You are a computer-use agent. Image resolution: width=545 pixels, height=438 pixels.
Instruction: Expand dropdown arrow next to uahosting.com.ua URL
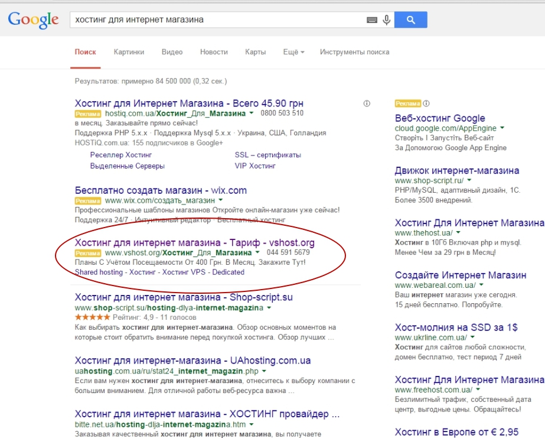pyautogui.click(x=264, y=371)
